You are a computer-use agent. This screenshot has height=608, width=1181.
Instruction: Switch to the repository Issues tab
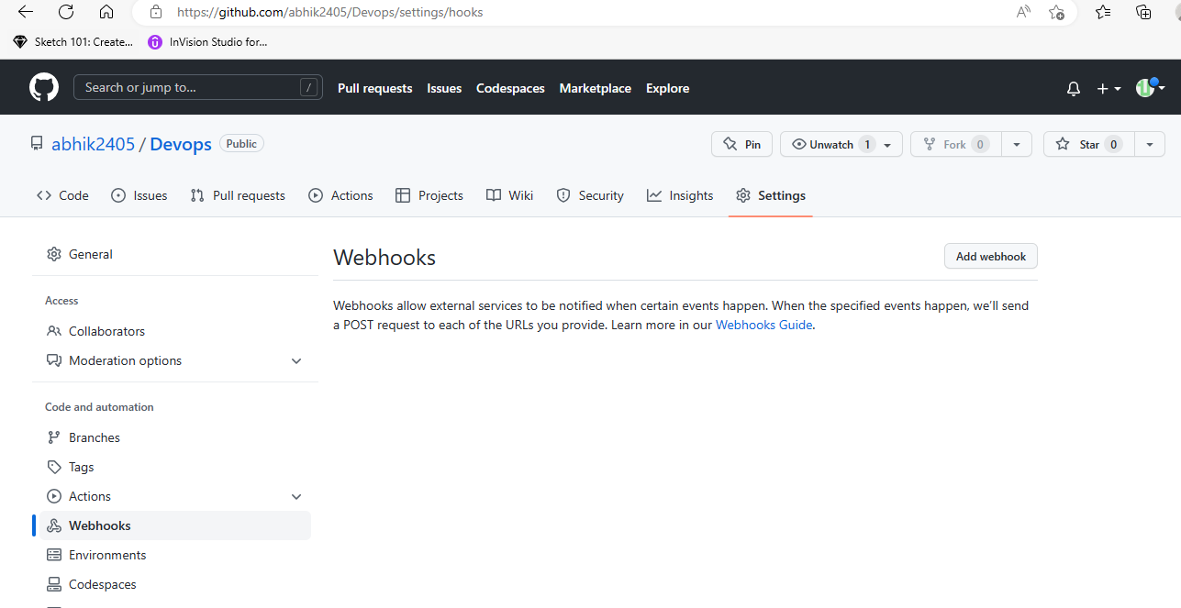point(139,195)
